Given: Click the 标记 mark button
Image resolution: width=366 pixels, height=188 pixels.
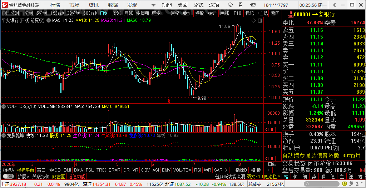Looking at the screenshot, I should (250, 14).
